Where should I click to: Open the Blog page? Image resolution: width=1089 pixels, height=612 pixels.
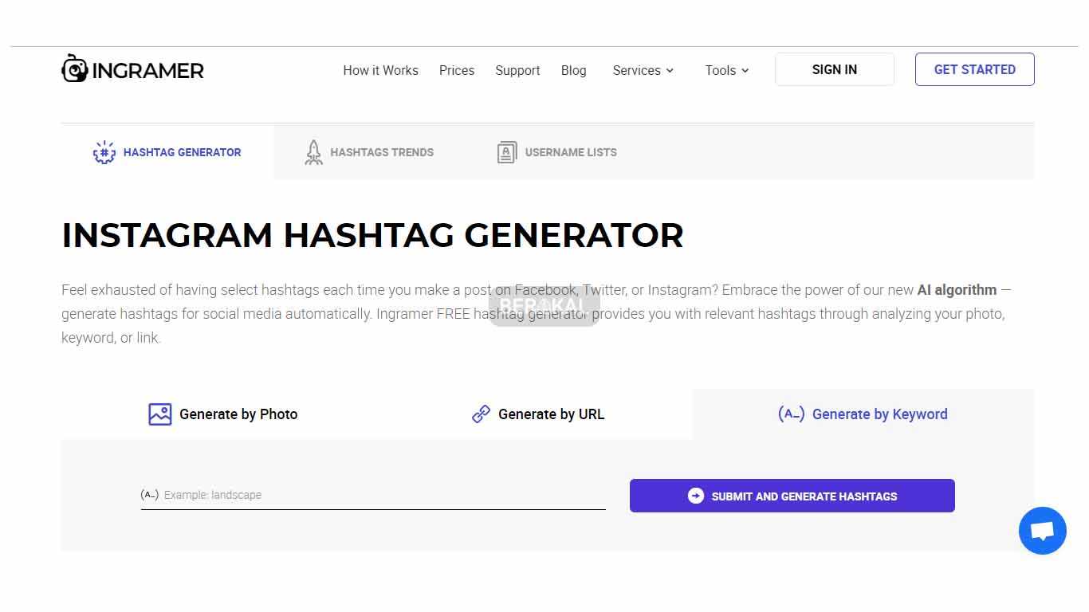point(573,70)
